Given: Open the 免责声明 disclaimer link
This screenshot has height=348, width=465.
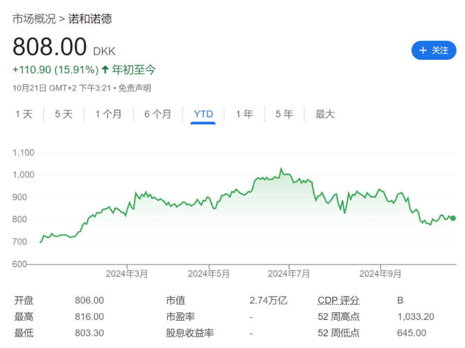Looking at the screenshot, I should [x=135, y=88].
